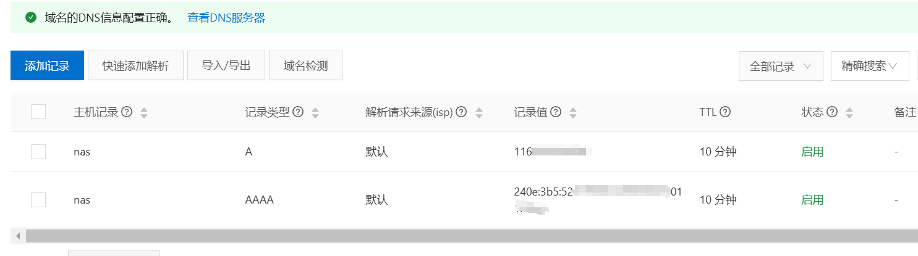Sort by 记录类型 column arrows
918x256 pixels.
pyautogui.click(x=315, y=113)
